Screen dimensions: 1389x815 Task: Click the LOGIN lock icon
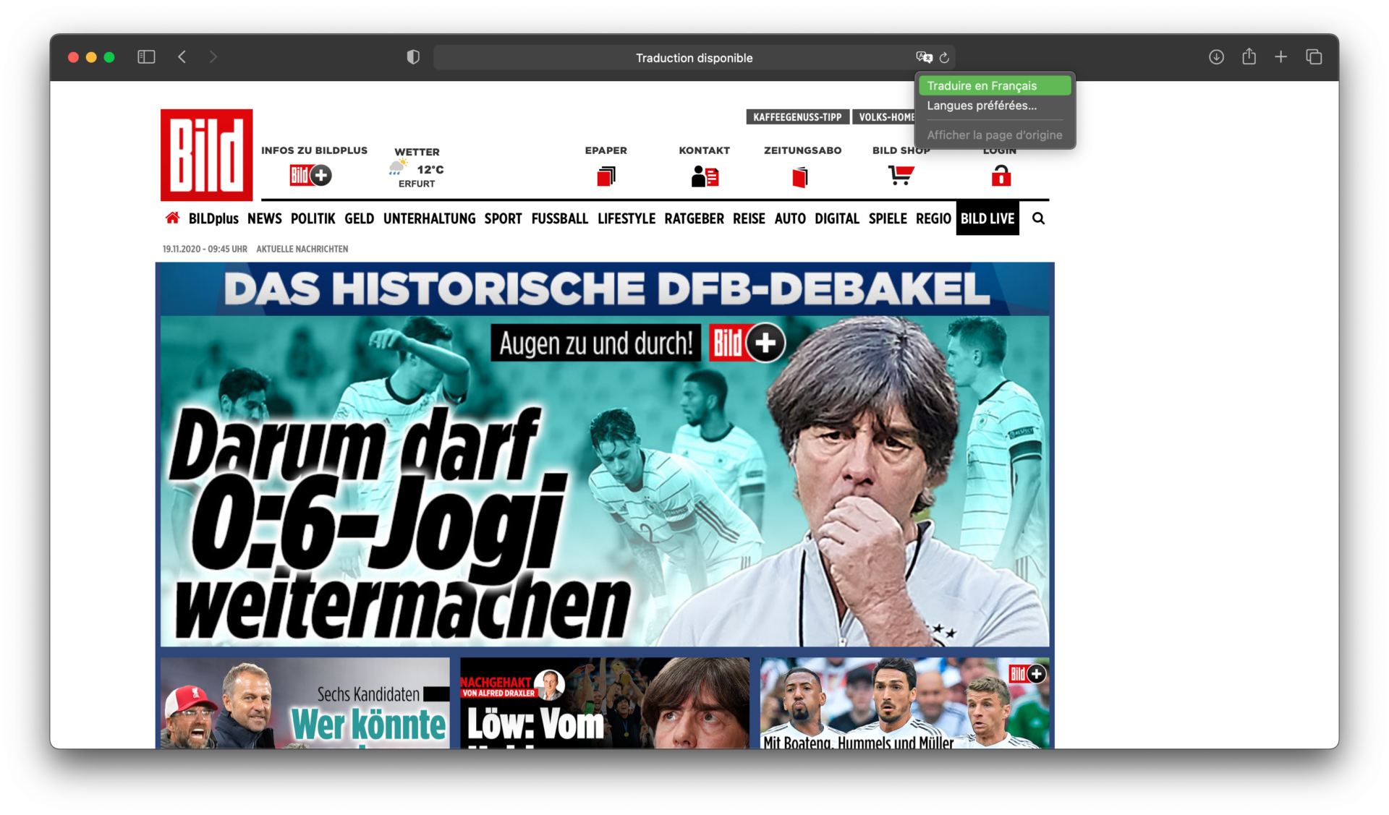(1001, 176)
